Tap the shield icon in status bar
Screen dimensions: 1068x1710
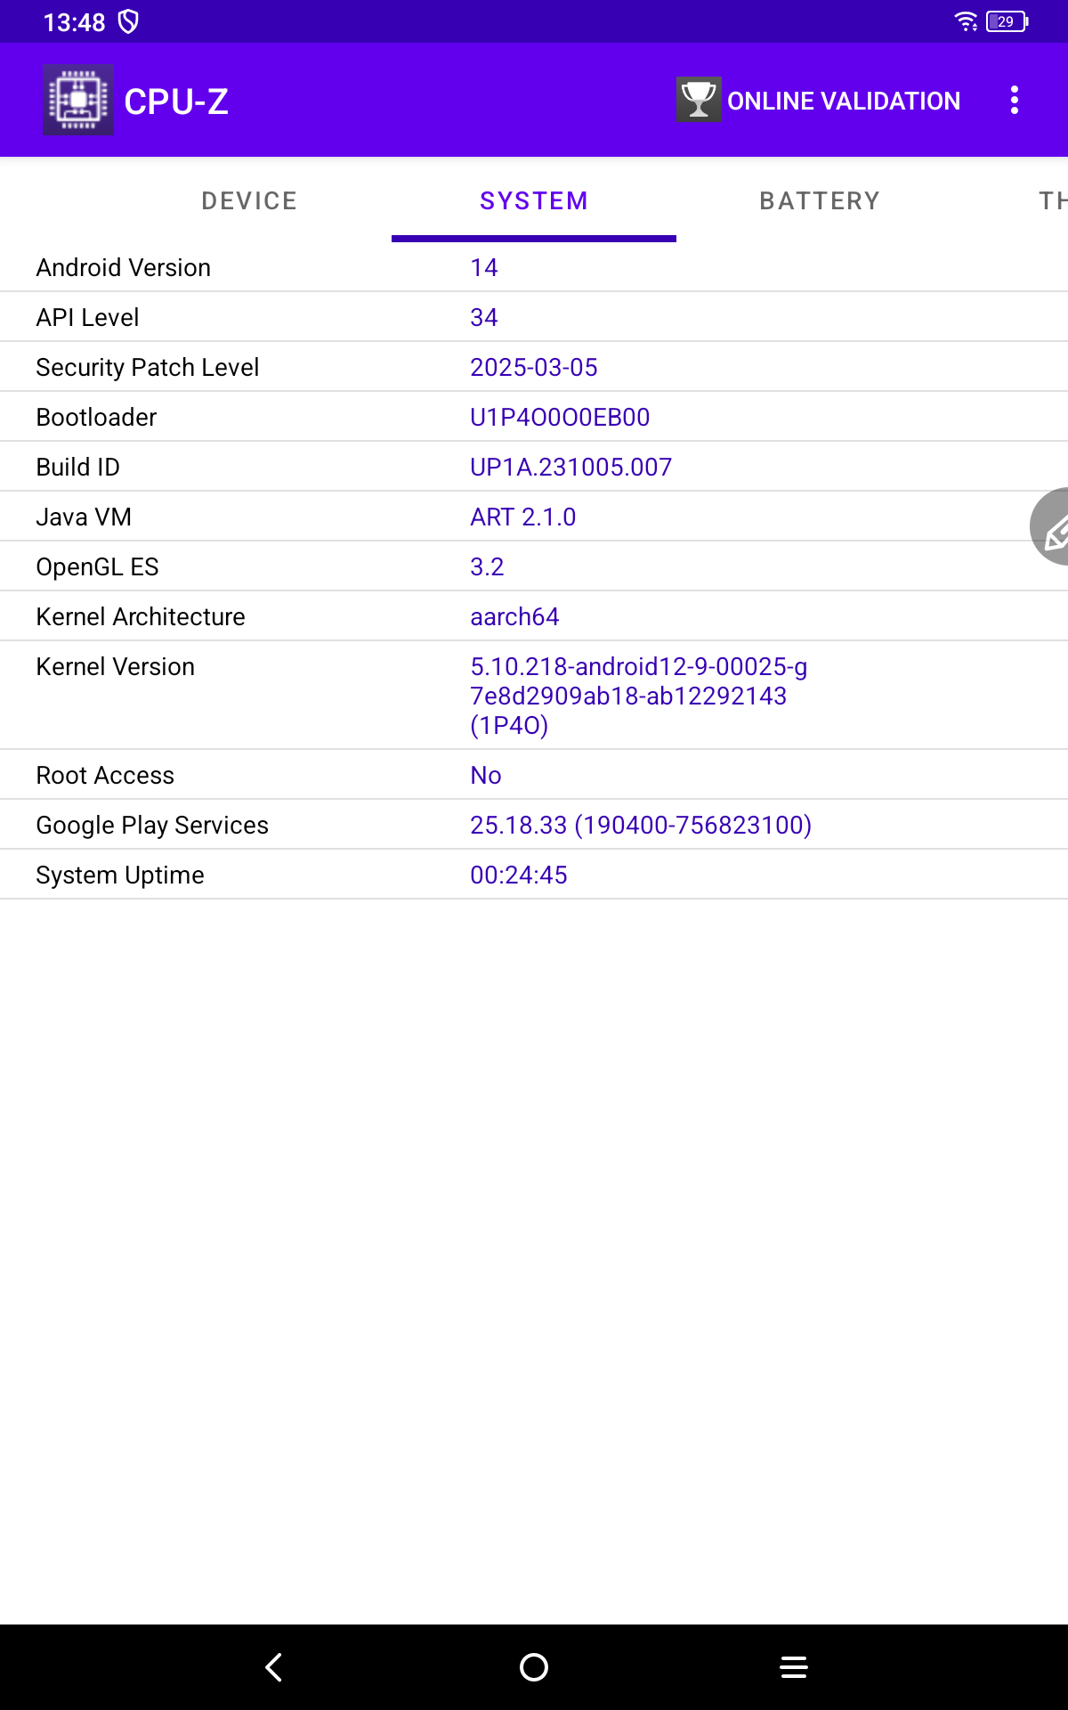pyautogui.click(x=128, y=21)
